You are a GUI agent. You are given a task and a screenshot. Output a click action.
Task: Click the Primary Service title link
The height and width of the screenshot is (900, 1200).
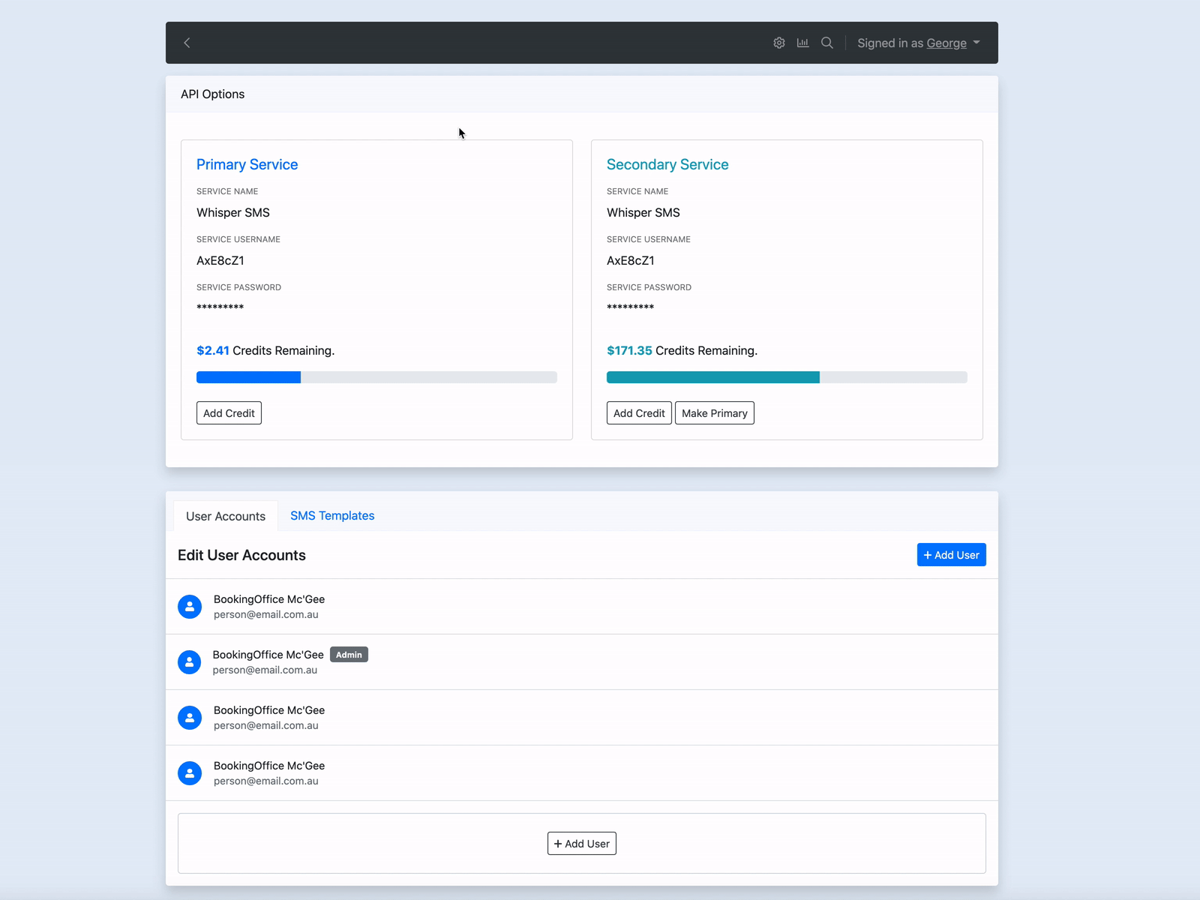click(247, 164)
